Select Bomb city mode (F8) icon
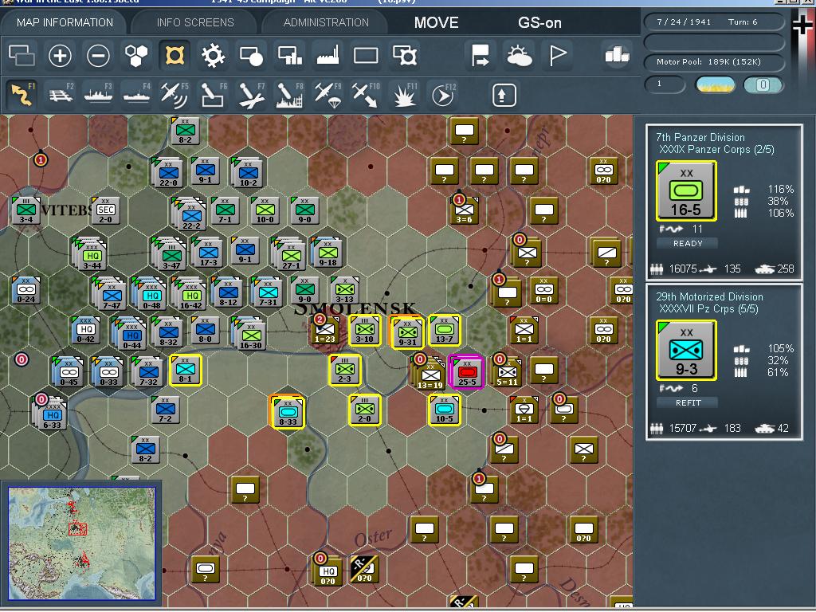 pos(289,95)
